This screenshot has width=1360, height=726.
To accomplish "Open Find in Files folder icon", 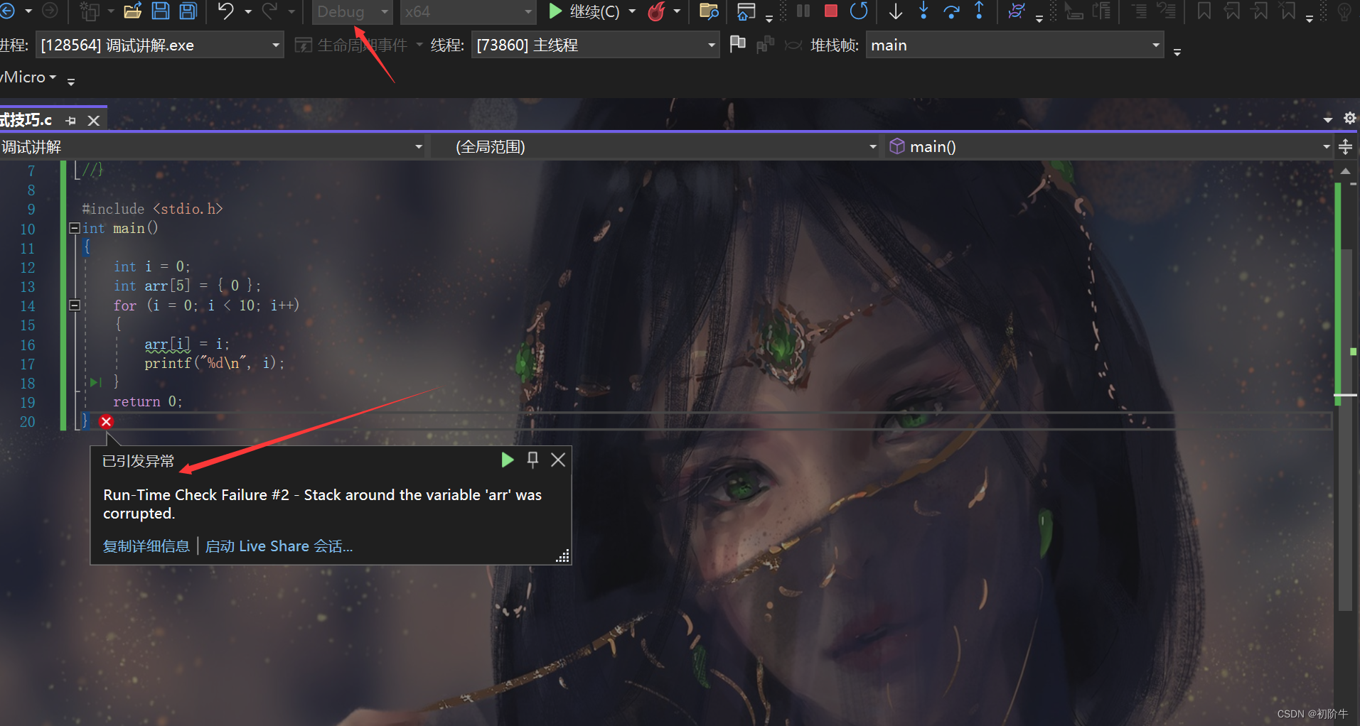I will [x=709, y=11].
